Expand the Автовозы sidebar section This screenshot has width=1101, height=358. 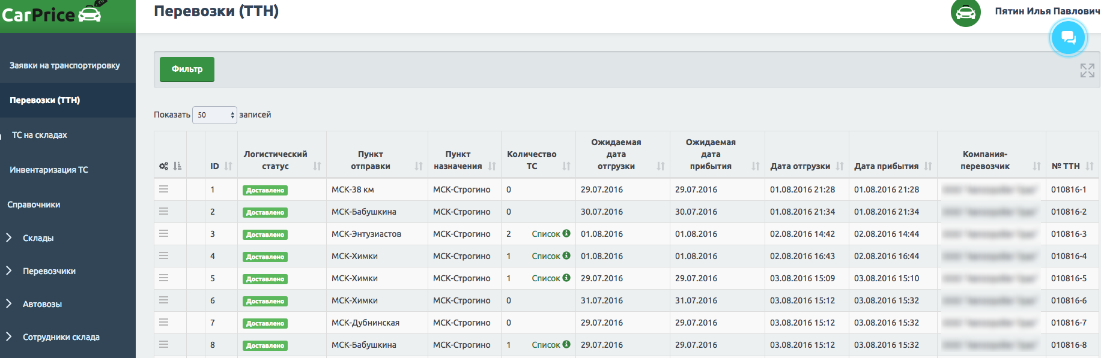[42, 304]
